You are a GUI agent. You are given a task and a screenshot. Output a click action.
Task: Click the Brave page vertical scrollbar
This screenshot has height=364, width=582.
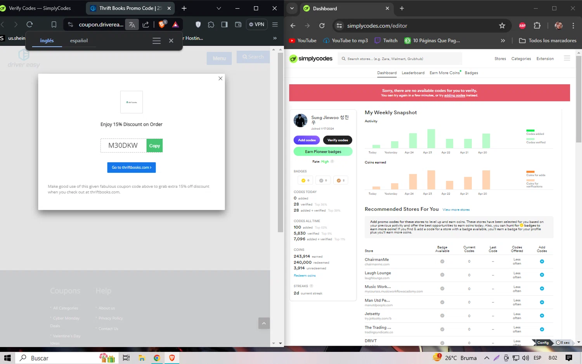(281, 142)
